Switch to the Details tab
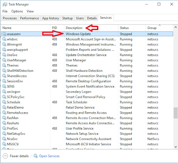This screenshot has width=178, height=163. pyautogui.click(x=92, y=18)
